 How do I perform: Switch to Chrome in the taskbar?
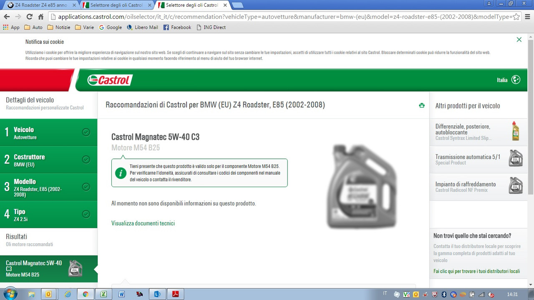pyautogui.click(x=85, y=294)
